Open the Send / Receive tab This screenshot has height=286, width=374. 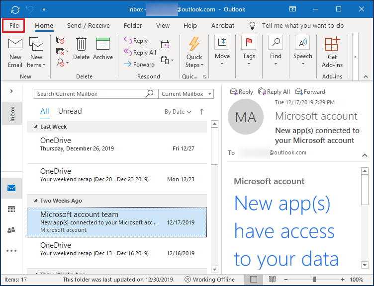(88, 25)
